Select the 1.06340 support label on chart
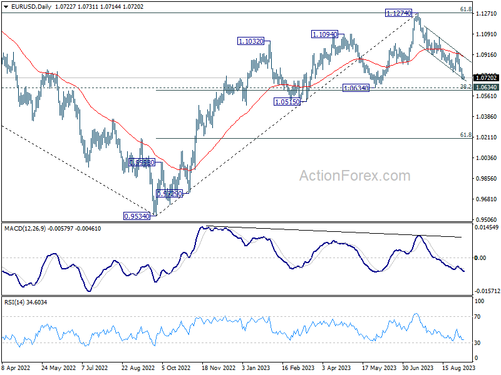This screenshot has width=501, height=375. tap(356, 87)
